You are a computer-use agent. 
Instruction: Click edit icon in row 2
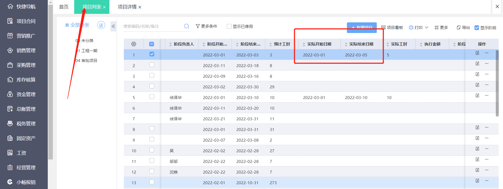point(477,64)
